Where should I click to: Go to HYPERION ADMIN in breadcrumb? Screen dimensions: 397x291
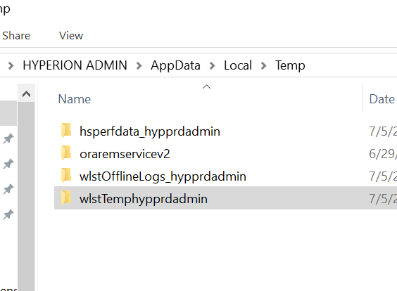point(75,65)
